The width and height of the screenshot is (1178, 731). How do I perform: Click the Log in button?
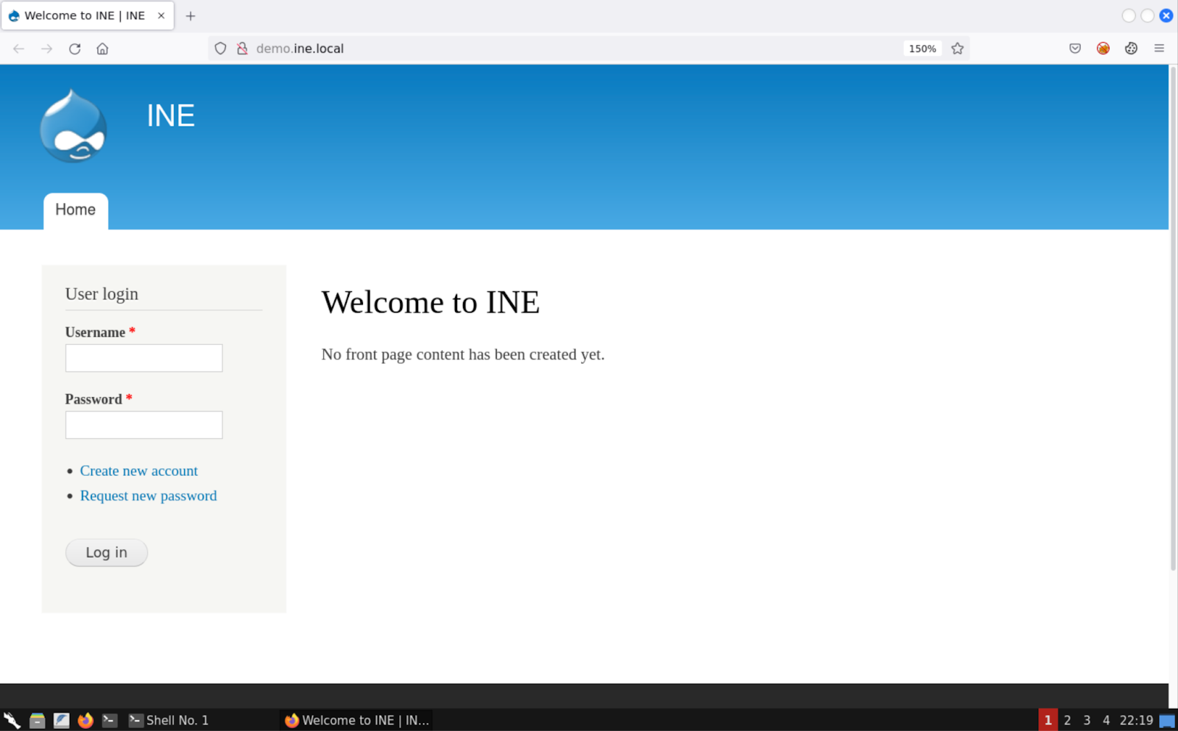[x=107, y=552]
